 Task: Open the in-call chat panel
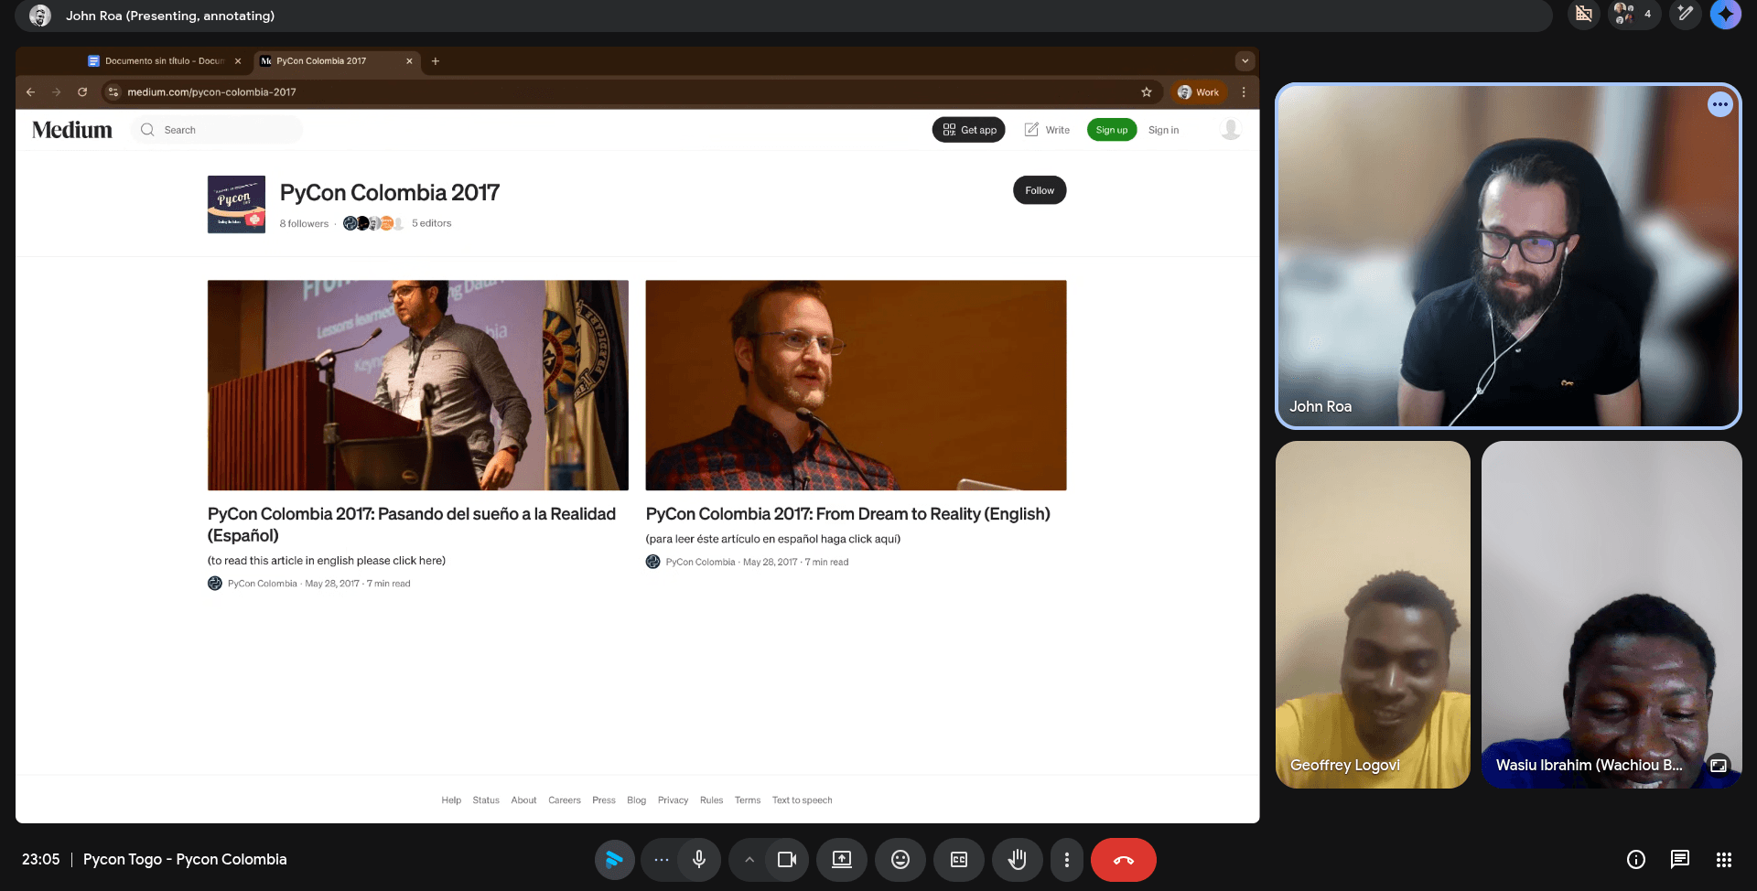[1680, 860]
